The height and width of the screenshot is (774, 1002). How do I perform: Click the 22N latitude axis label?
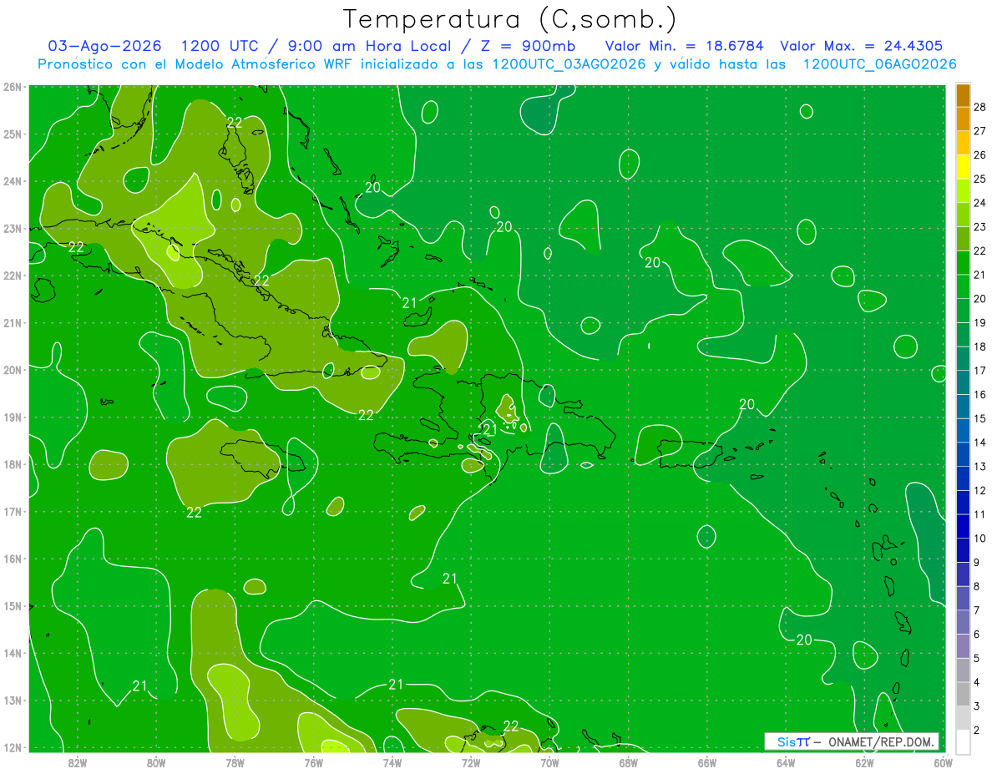pyautogui.click(x=13, y=276)
